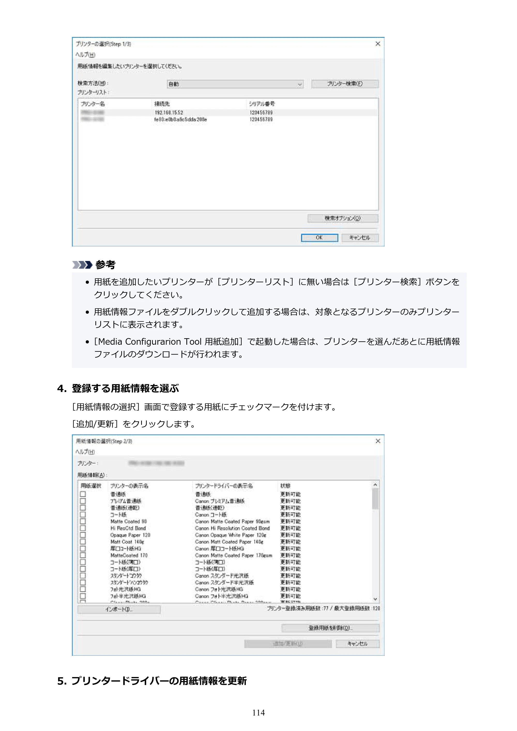
Task: Check the box for 普通紙
Action: click(83, 494)
